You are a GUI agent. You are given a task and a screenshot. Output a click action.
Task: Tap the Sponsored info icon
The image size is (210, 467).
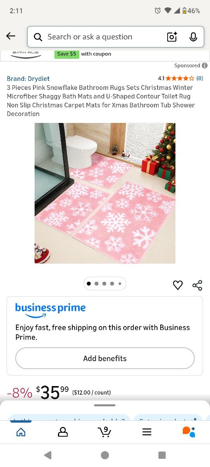[205, 66]
